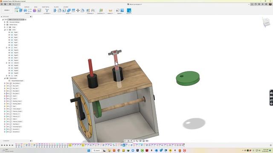This screenshot has width=273, height=153.
Task: Open the Data Panel grid icon
Action: click(2, 4)
